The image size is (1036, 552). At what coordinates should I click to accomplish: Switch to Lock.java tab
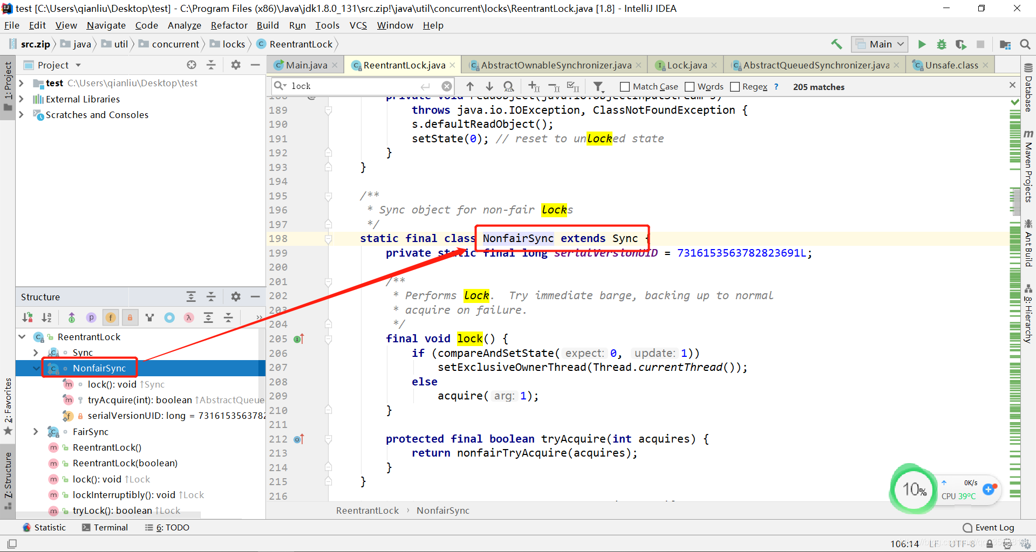pyautogui.click(x=686, y=65)
